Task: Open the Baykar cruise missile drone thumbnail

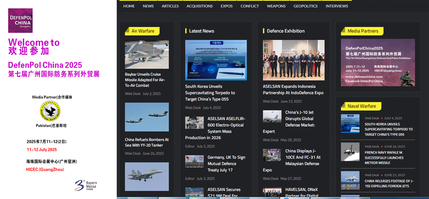Action: click(147, 54)
